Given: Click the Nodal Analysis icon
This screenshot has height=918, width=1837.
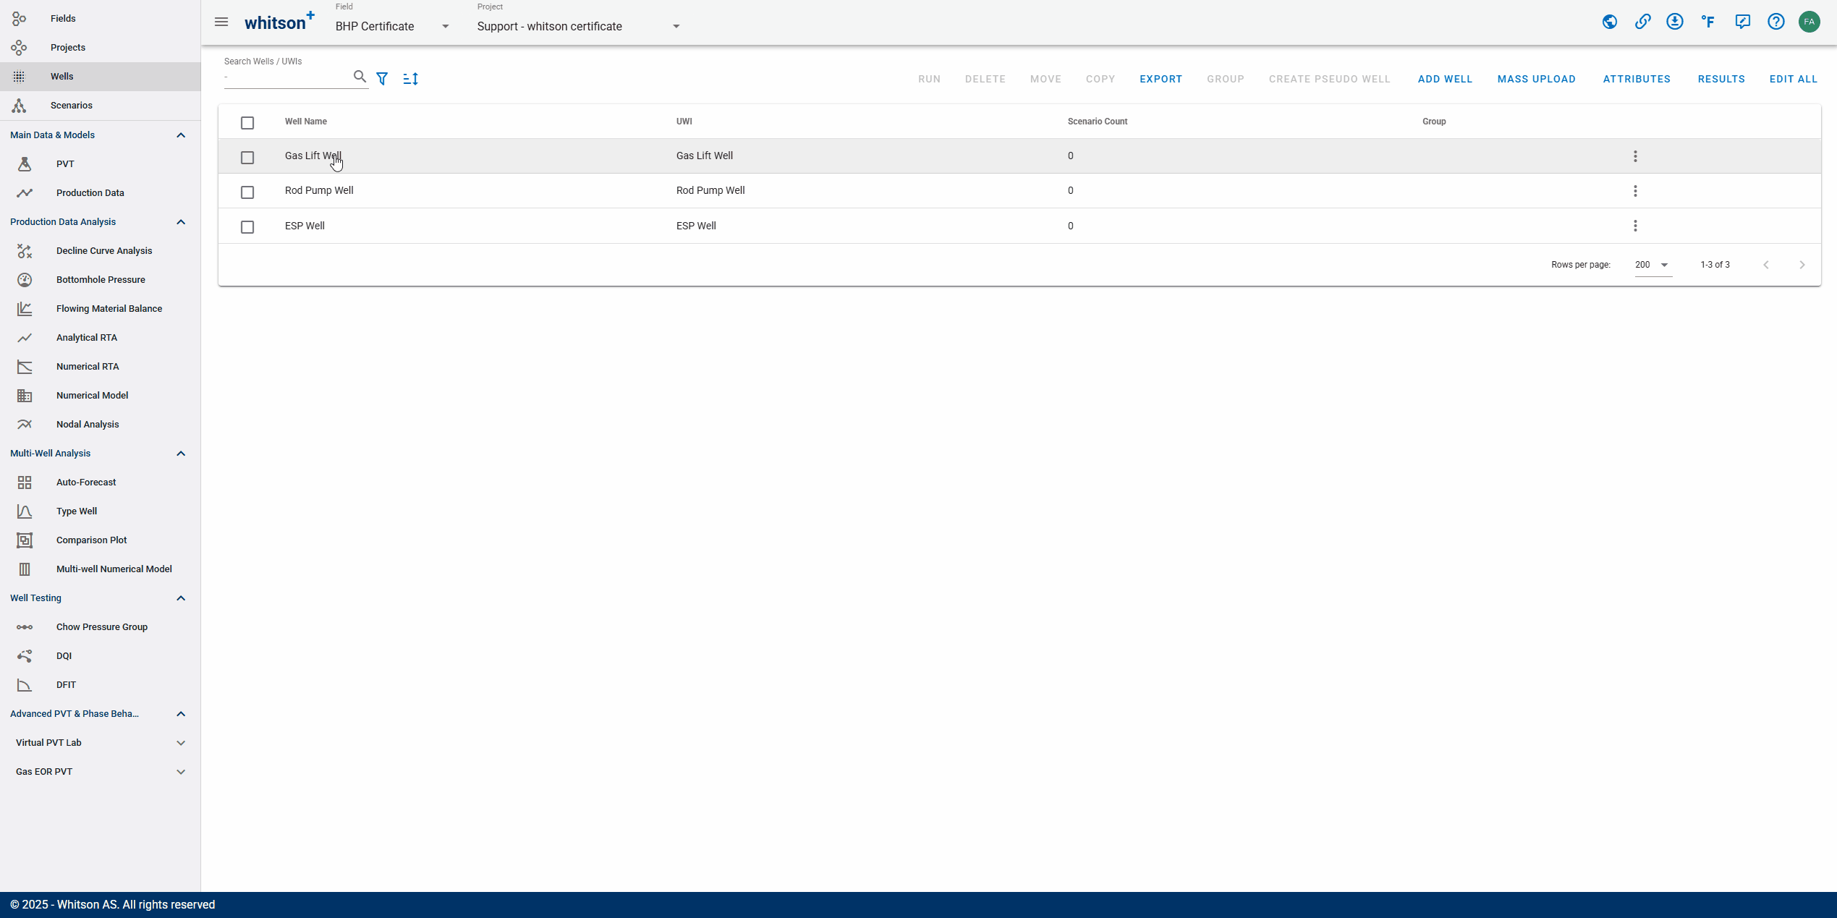Looking at the screenshot, I should point(25,425).
